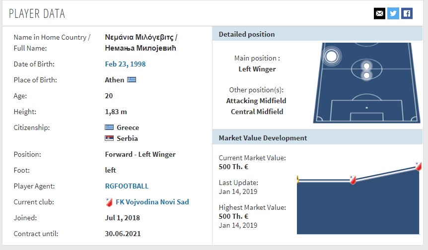428x250 pixels.
Task: Share player data via Facebook icon
Action: [407, 13]
